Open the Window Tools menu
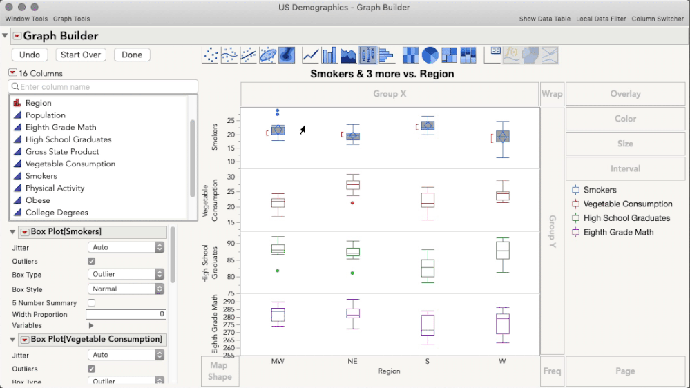 [x=26, y=19]
